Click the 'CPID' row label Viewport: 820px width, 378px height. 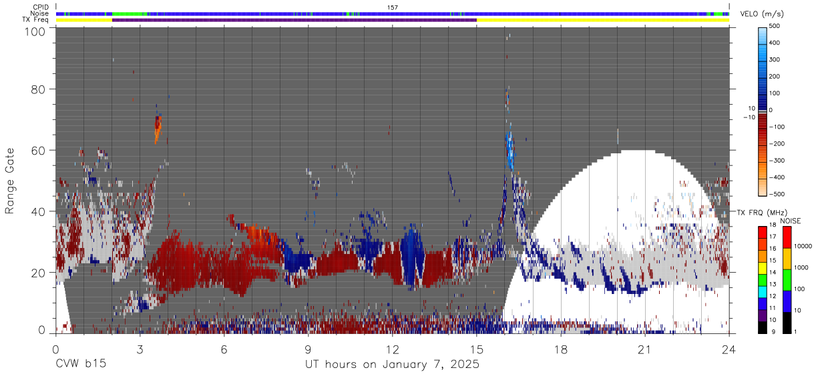[41, 7]
